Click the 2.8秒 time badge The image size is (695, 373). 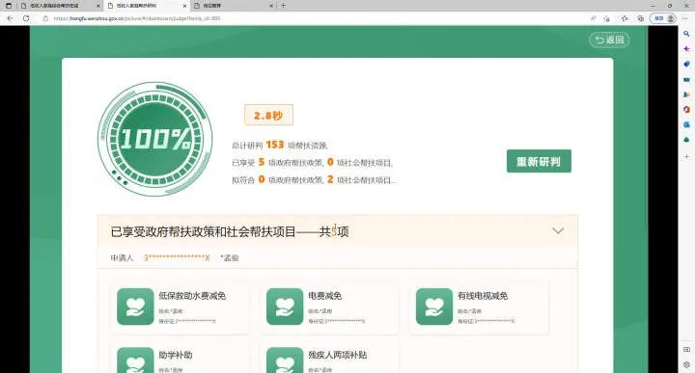(268, 115)
